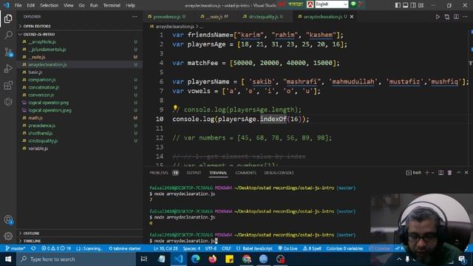This screenshot has width=473, height=266.
Task: Open the Source Control view
Action: coord(8,52)
